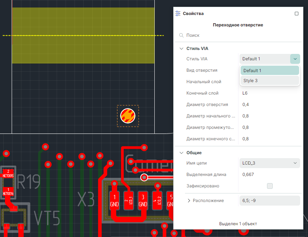Click the Properties panel sliders icon
This screenshot has height=237, width=308.
(x=178, y=13)
